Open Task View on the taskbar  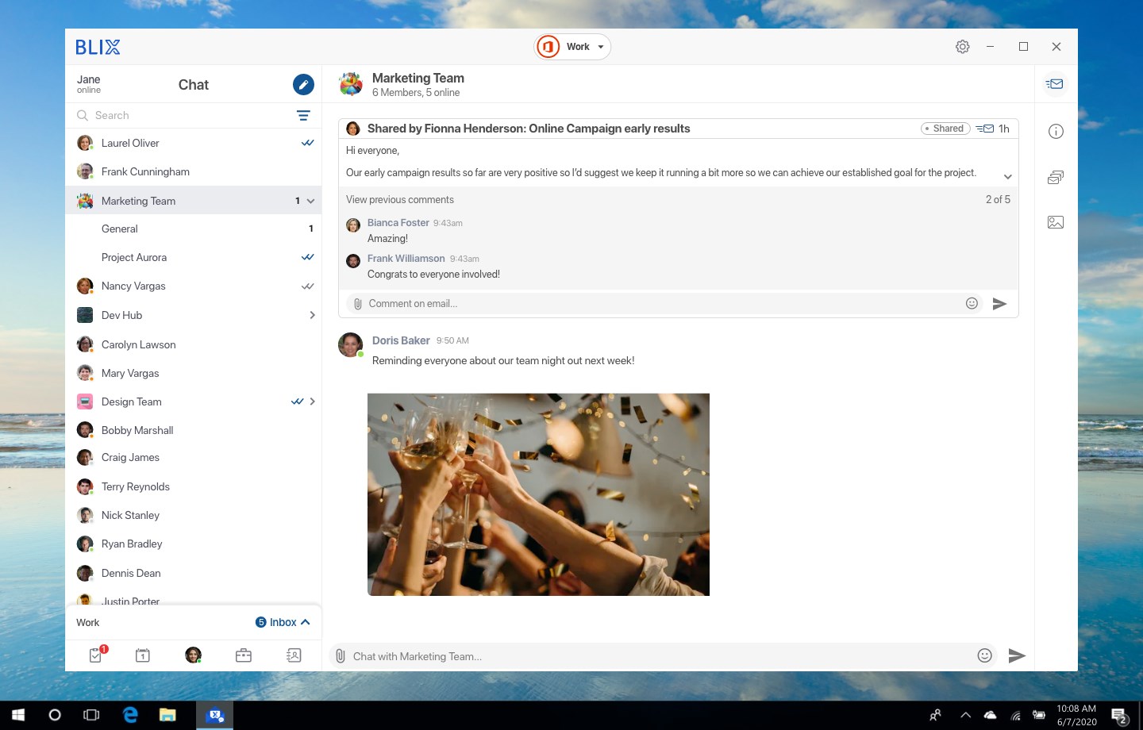[x=91, y=715]
